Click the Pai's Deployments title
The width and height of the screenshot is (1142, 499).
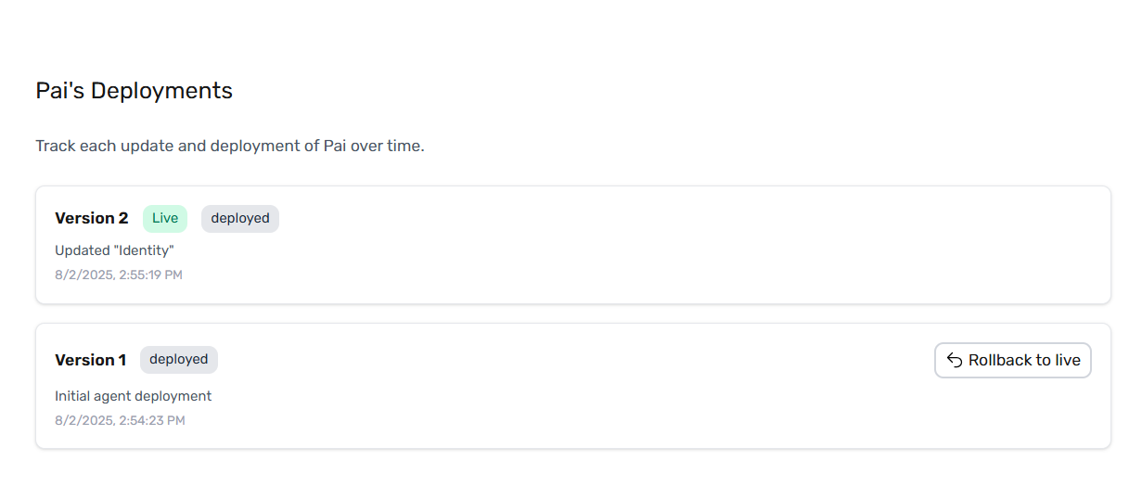point(135,91)
